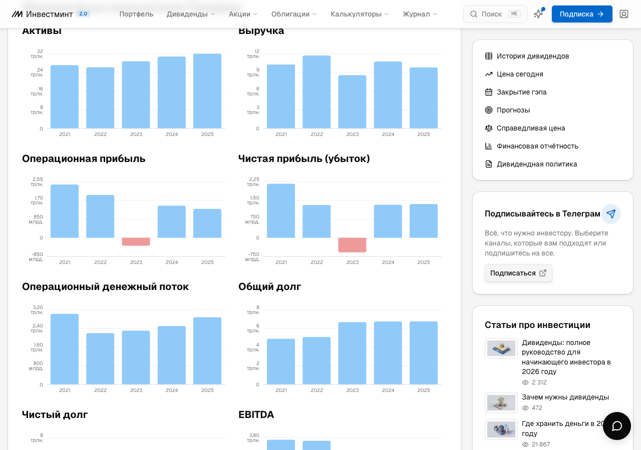This screenshot has width=641, height=450.
Task: Expand the Акции dropdown menu
Action: point(243,14)
